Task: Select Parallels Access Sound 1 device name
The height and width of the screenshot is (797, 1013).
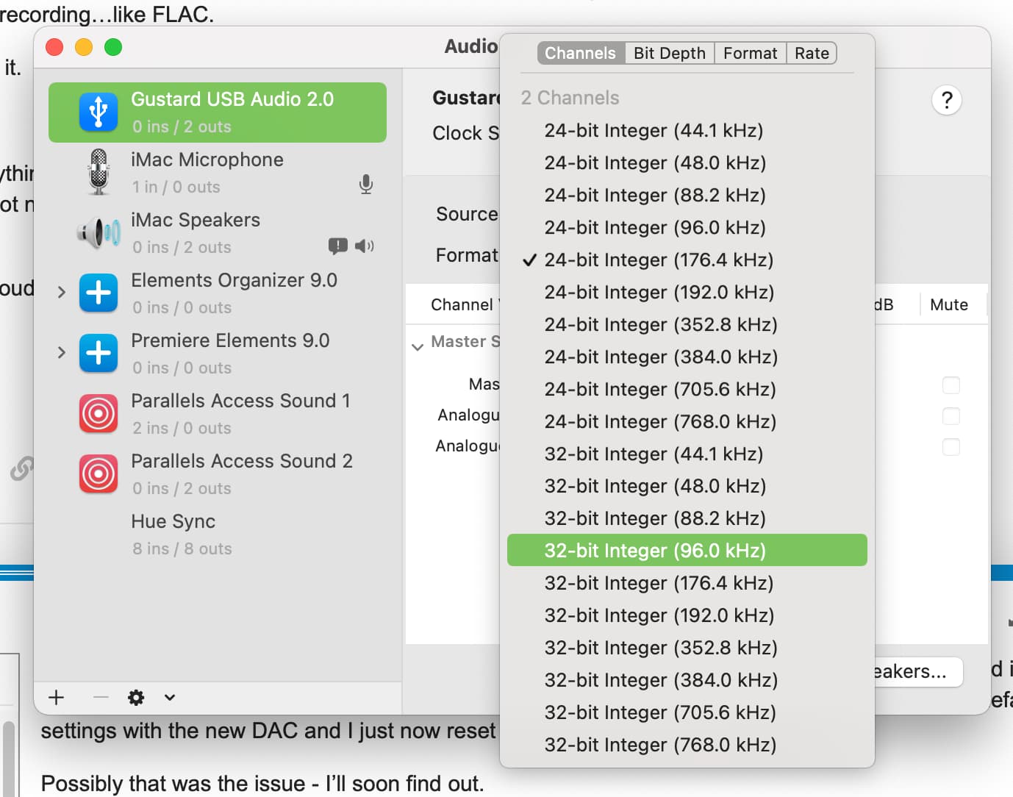Action: tap(240, 401)
